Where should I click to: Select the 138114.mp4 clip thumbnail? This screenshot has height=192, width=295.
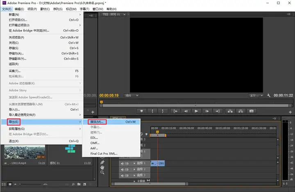coord(25,152)
